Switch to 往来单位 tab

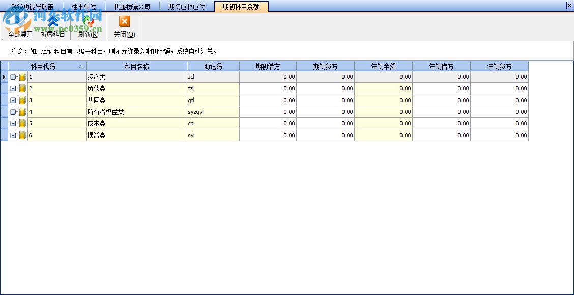tap(84, 7)
